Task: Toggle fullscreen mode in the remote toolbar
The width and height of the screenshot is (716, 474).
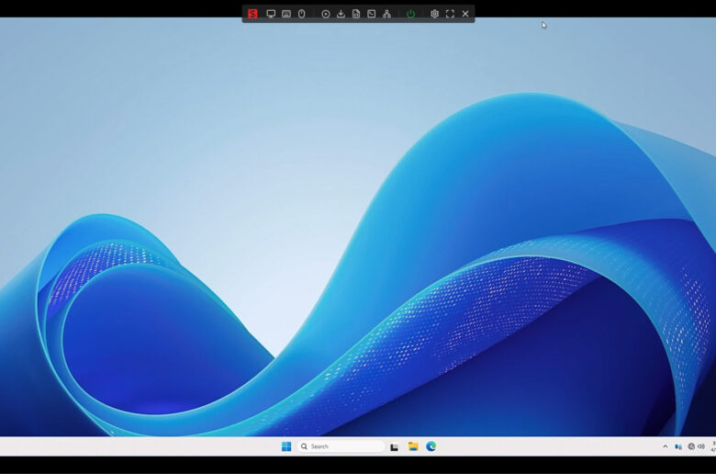Action: pyautogui.click(x=450, y=14)
